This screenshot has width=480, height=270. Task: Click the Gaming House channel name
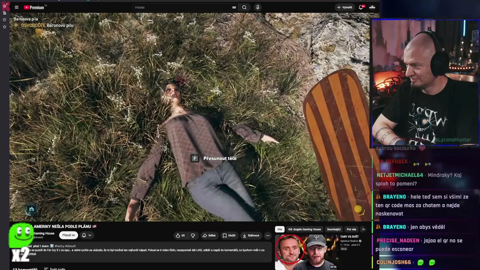[x=44, y=233]
